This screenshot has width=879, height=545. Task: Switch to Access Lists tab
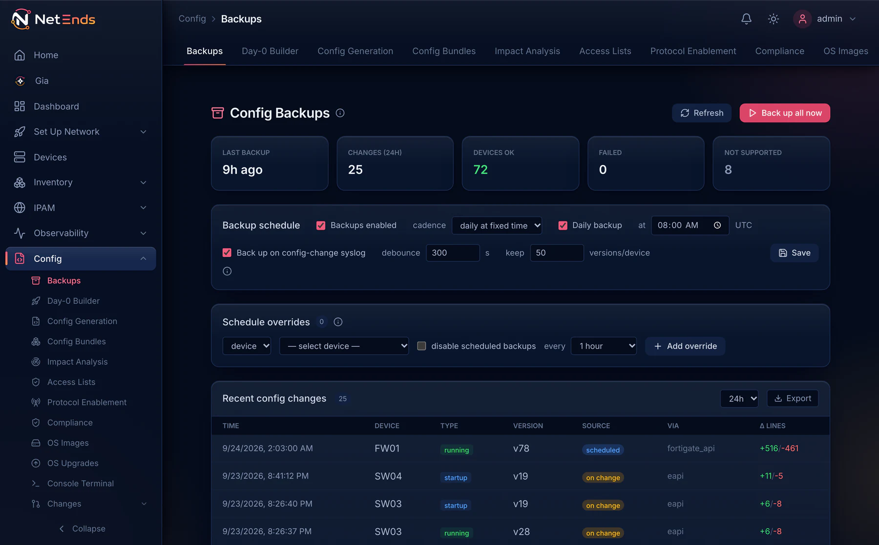point(605,51)
